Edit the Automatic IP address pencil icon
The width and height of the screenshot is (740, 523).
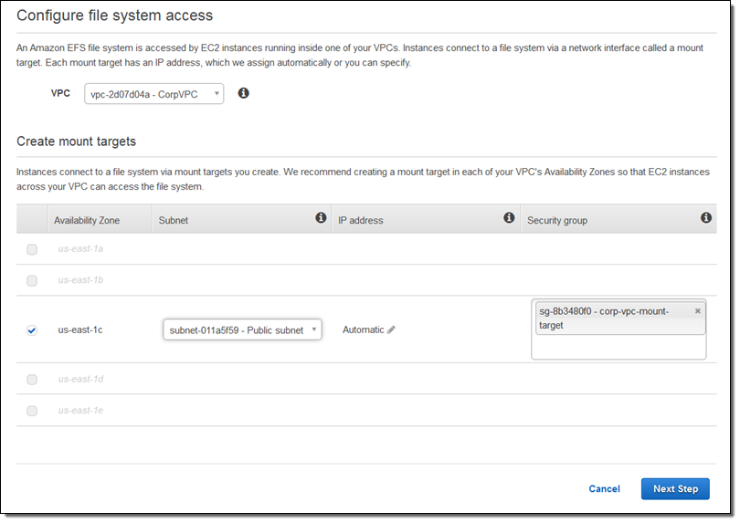pos(392,330)
